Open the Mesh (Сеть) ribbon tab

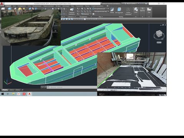[x=29, y=6]
